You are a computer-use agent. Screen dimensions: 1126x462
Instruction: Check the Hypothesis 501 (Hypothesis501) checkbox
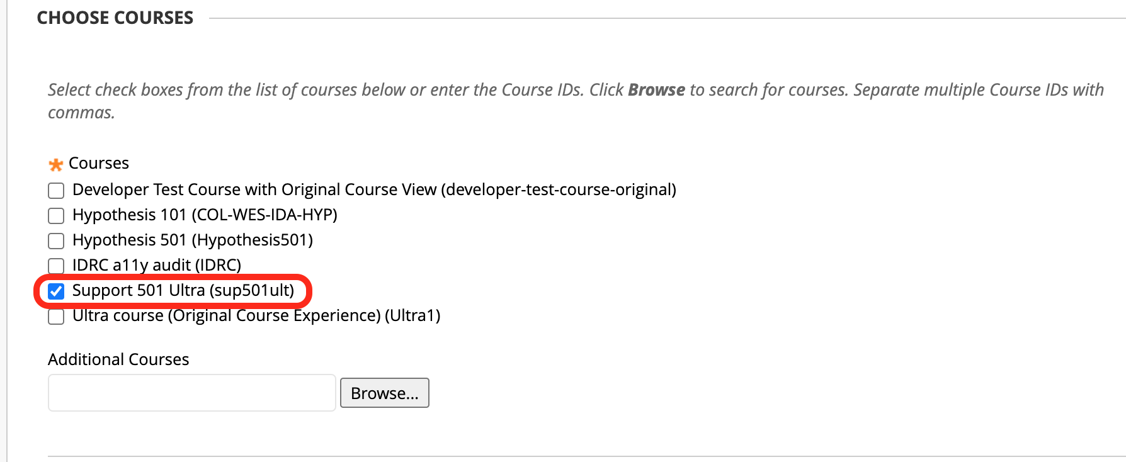pos(55,240)
